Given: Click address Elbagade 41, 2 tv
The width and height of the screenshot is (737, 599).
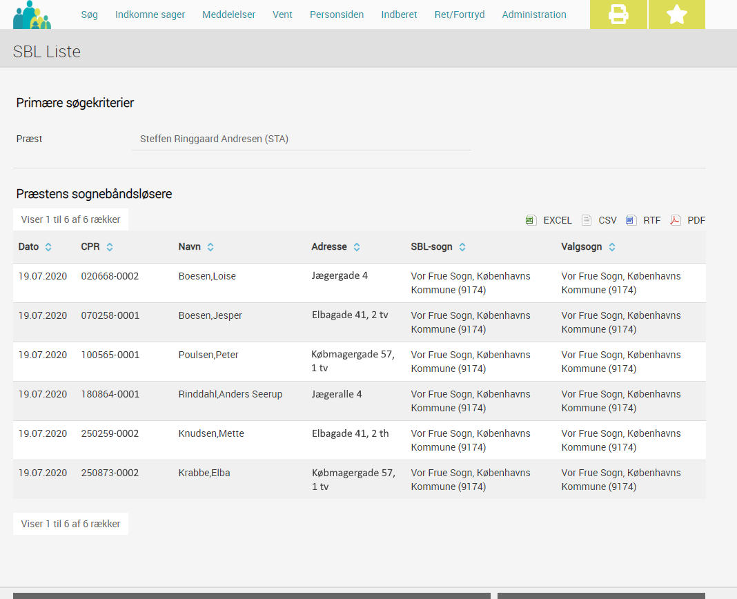Looking at the screenshot, I should pos(350,315).
